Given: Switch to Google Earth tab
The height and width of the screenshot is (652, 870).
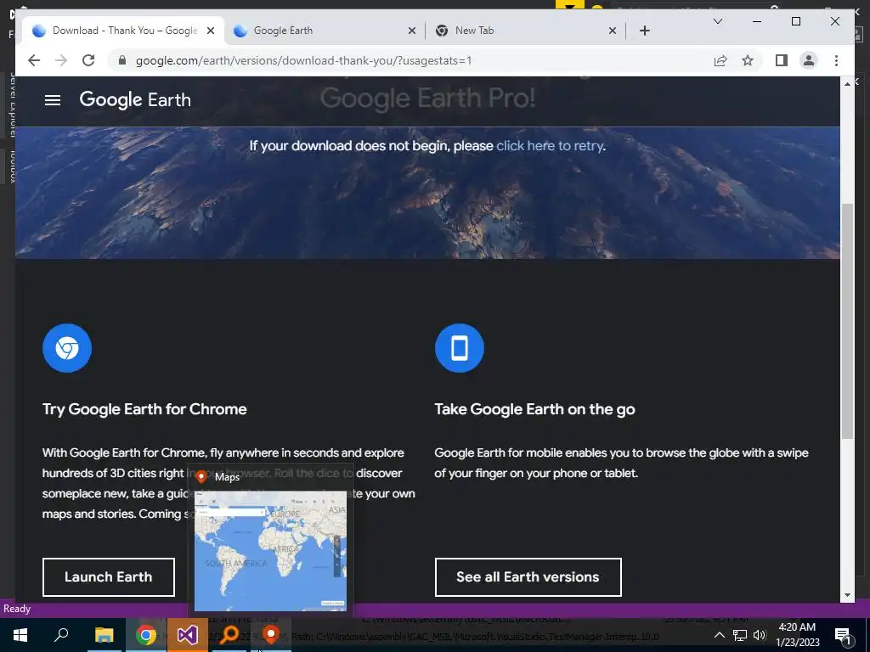Looking at the screenshot, I should click(x=324, y=31).
